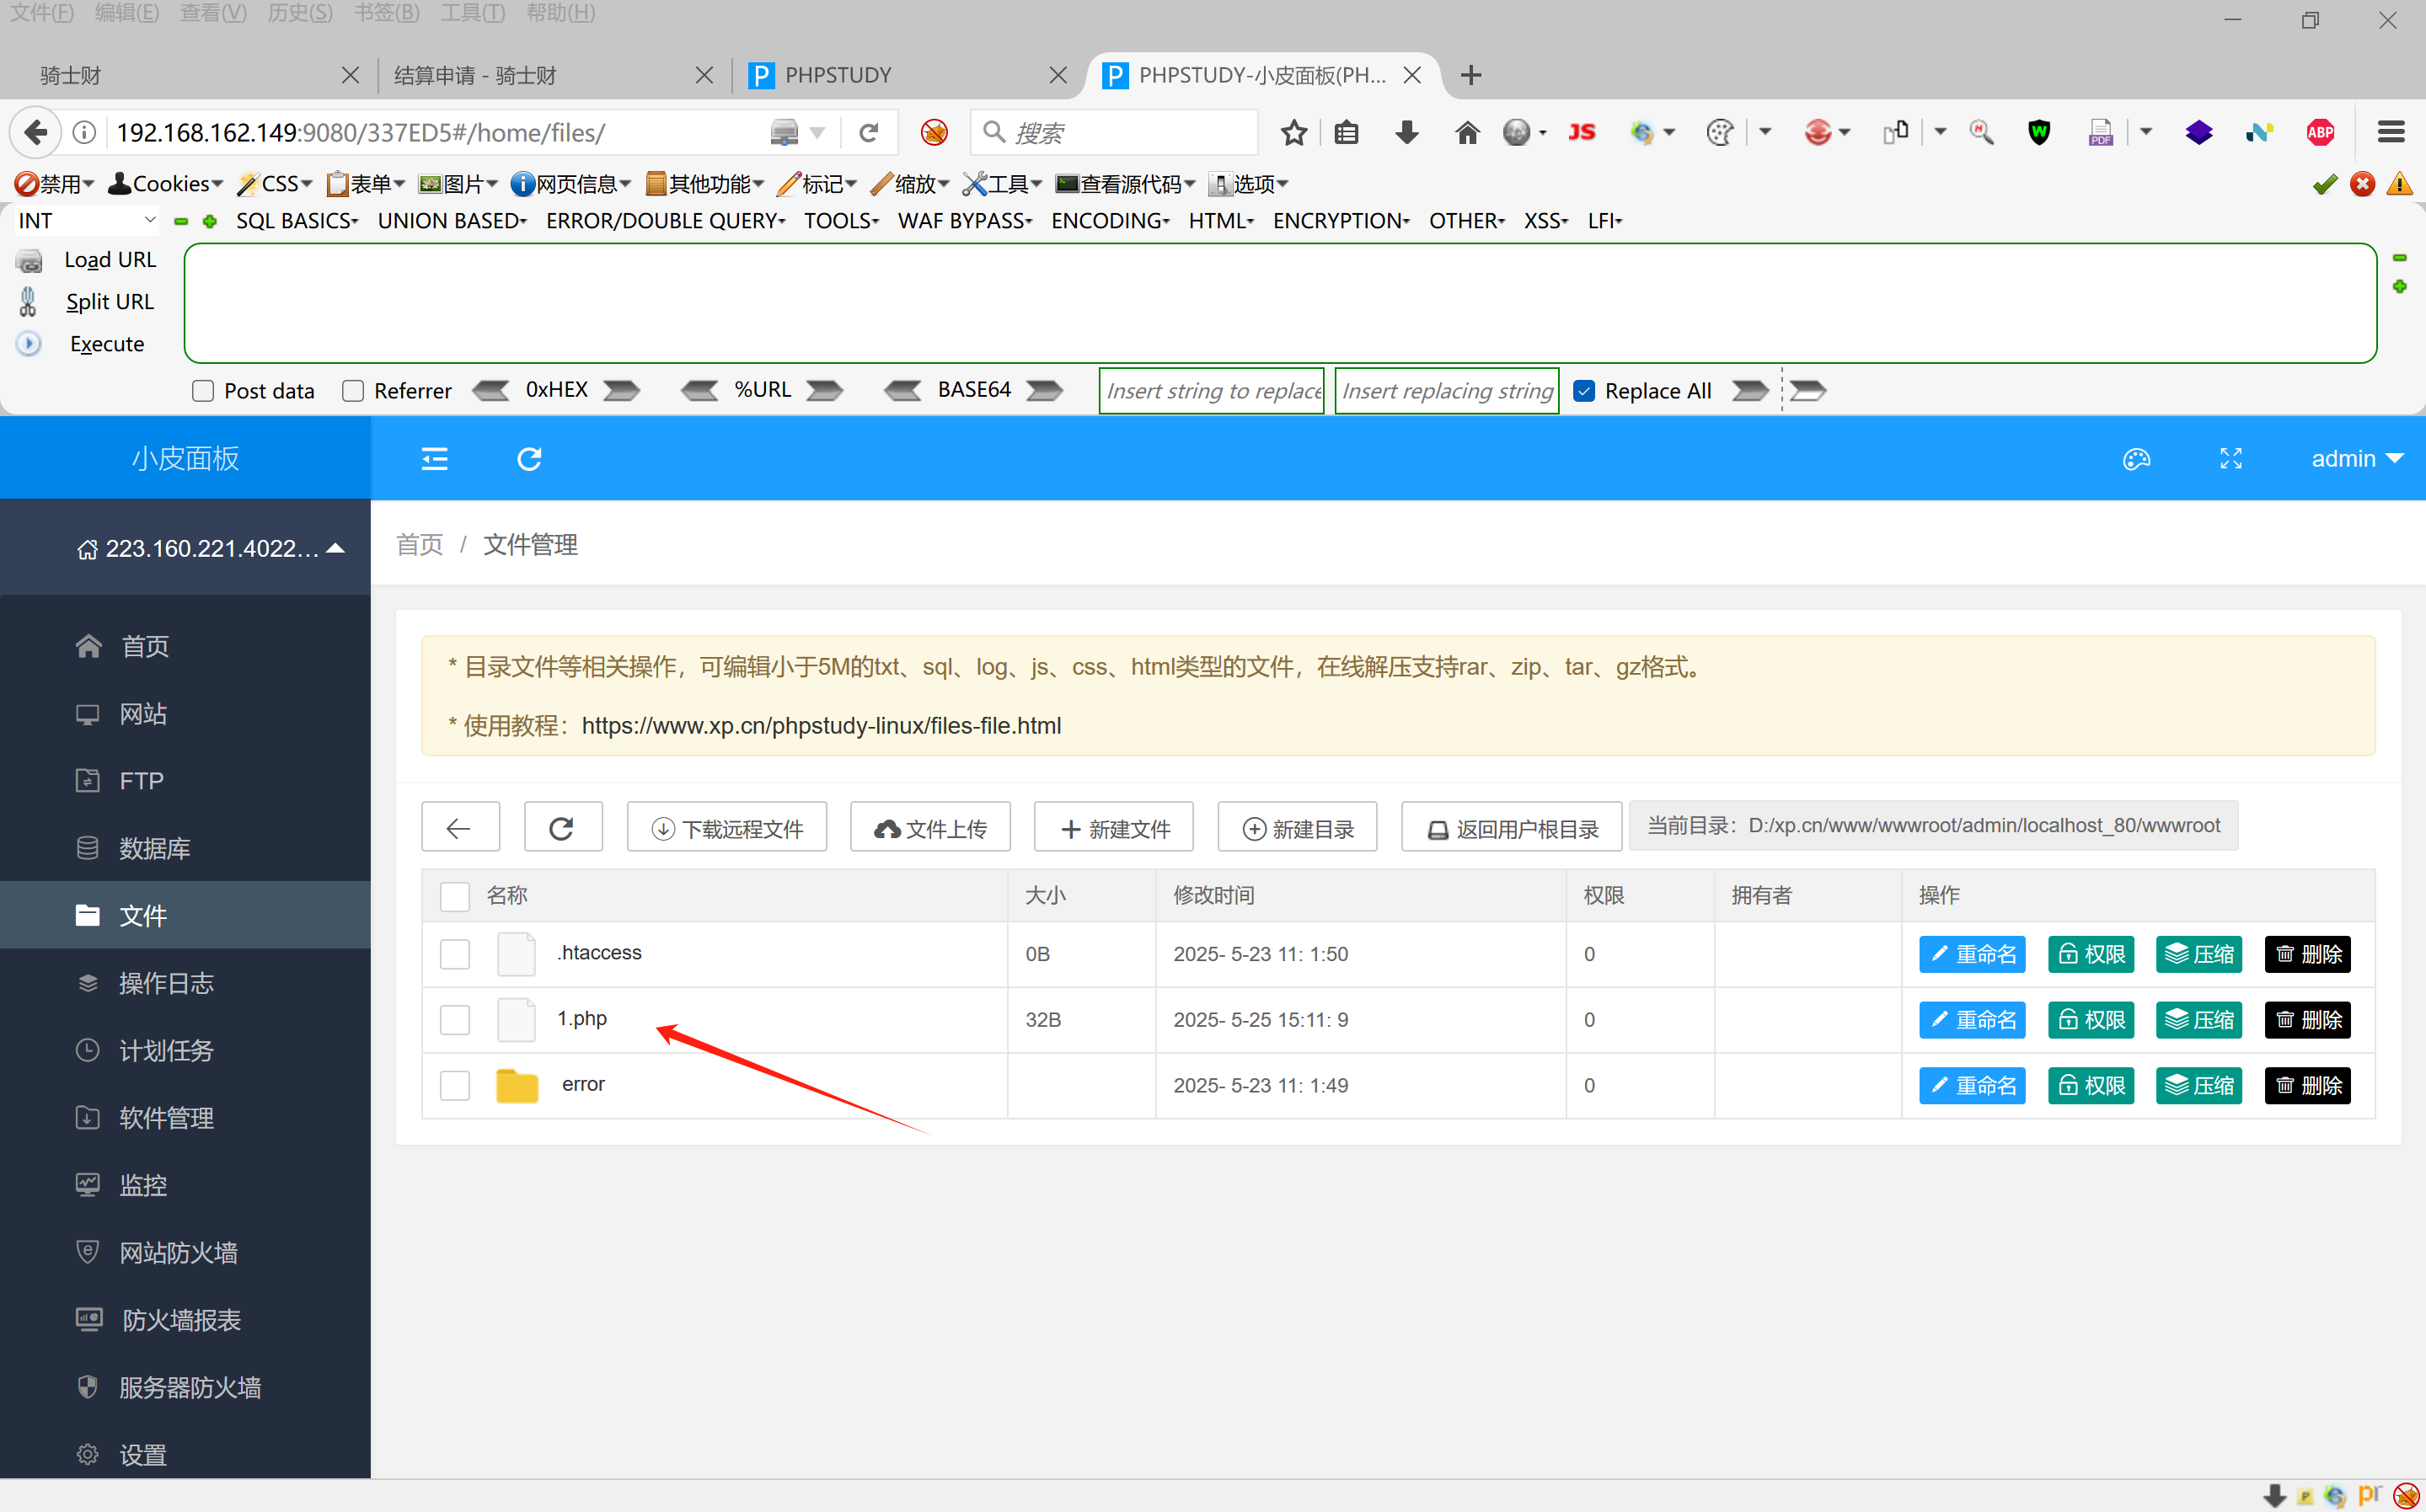Open the SQL BASICS dropdown menu

[296, 221]
